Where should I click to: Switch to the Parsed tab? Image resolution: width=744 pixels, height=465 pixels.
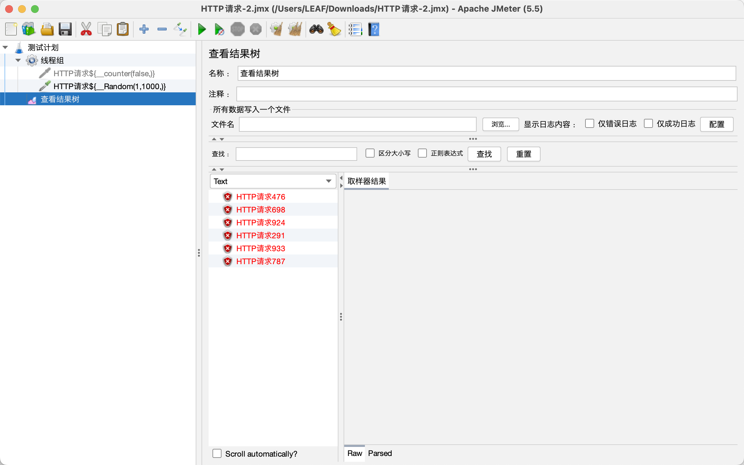click(x=380, y=453)
